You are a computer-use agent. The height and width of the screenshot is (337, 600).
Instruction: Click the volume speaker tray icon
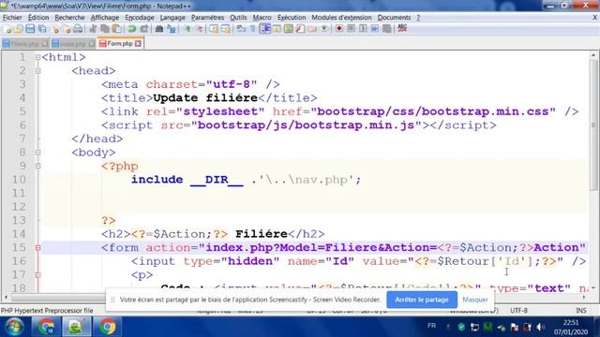point(540,327)
